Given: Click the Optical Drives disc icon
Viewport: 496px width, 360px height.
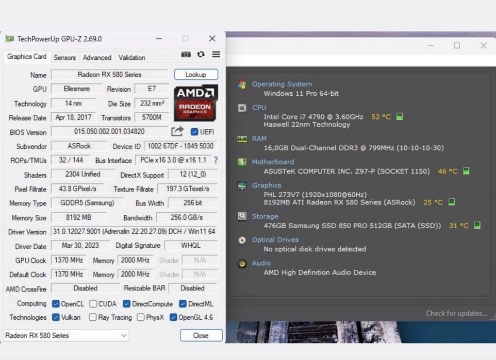Looking at the screenshot, I should coord(242,240).
